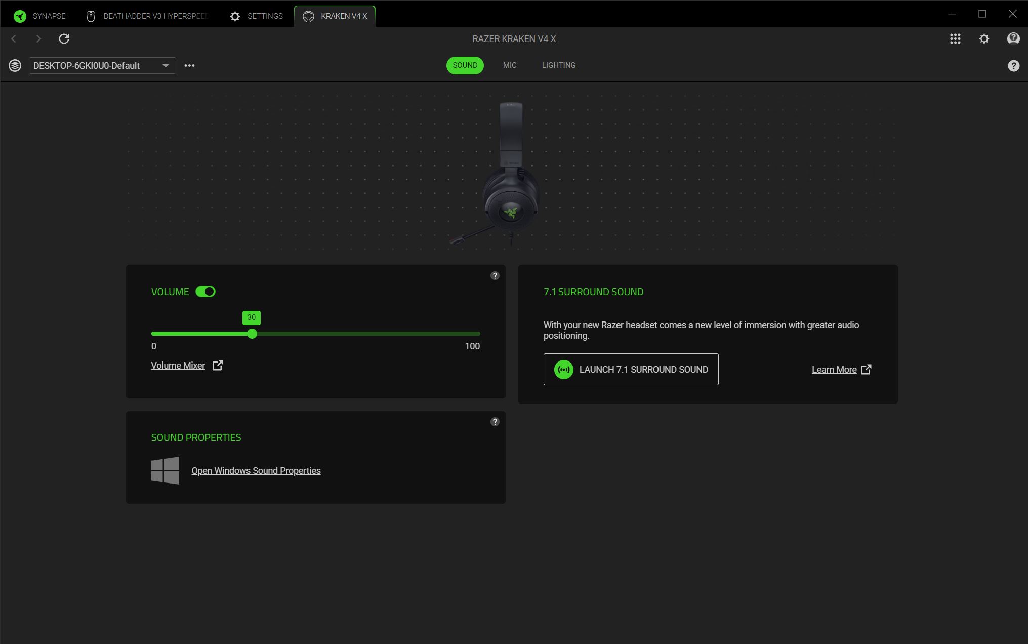Click the Windows logo in Sound Properties
The image size is (1028, 644).
tap(165, 470)
